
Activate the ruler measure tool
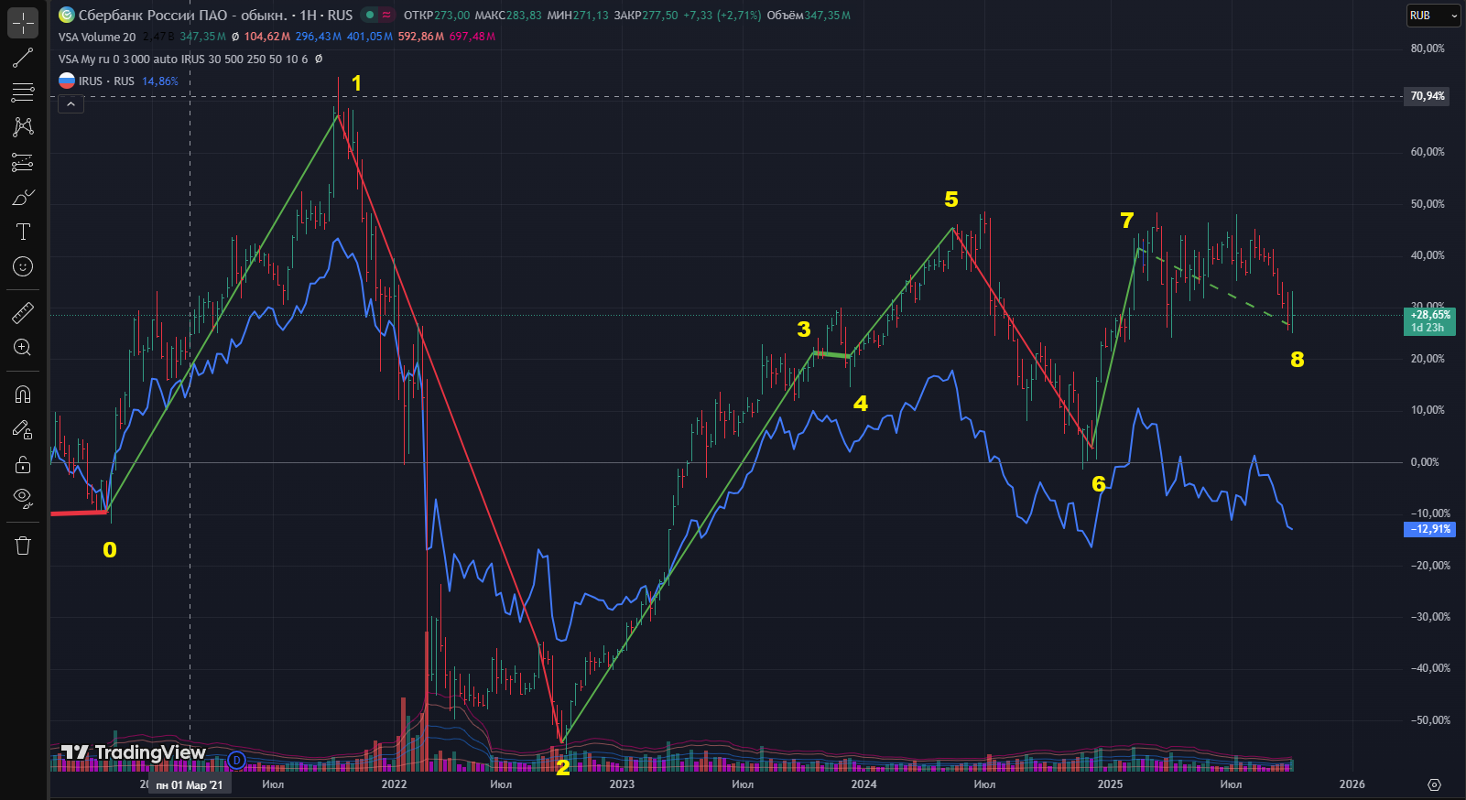[x=23, y=313]
